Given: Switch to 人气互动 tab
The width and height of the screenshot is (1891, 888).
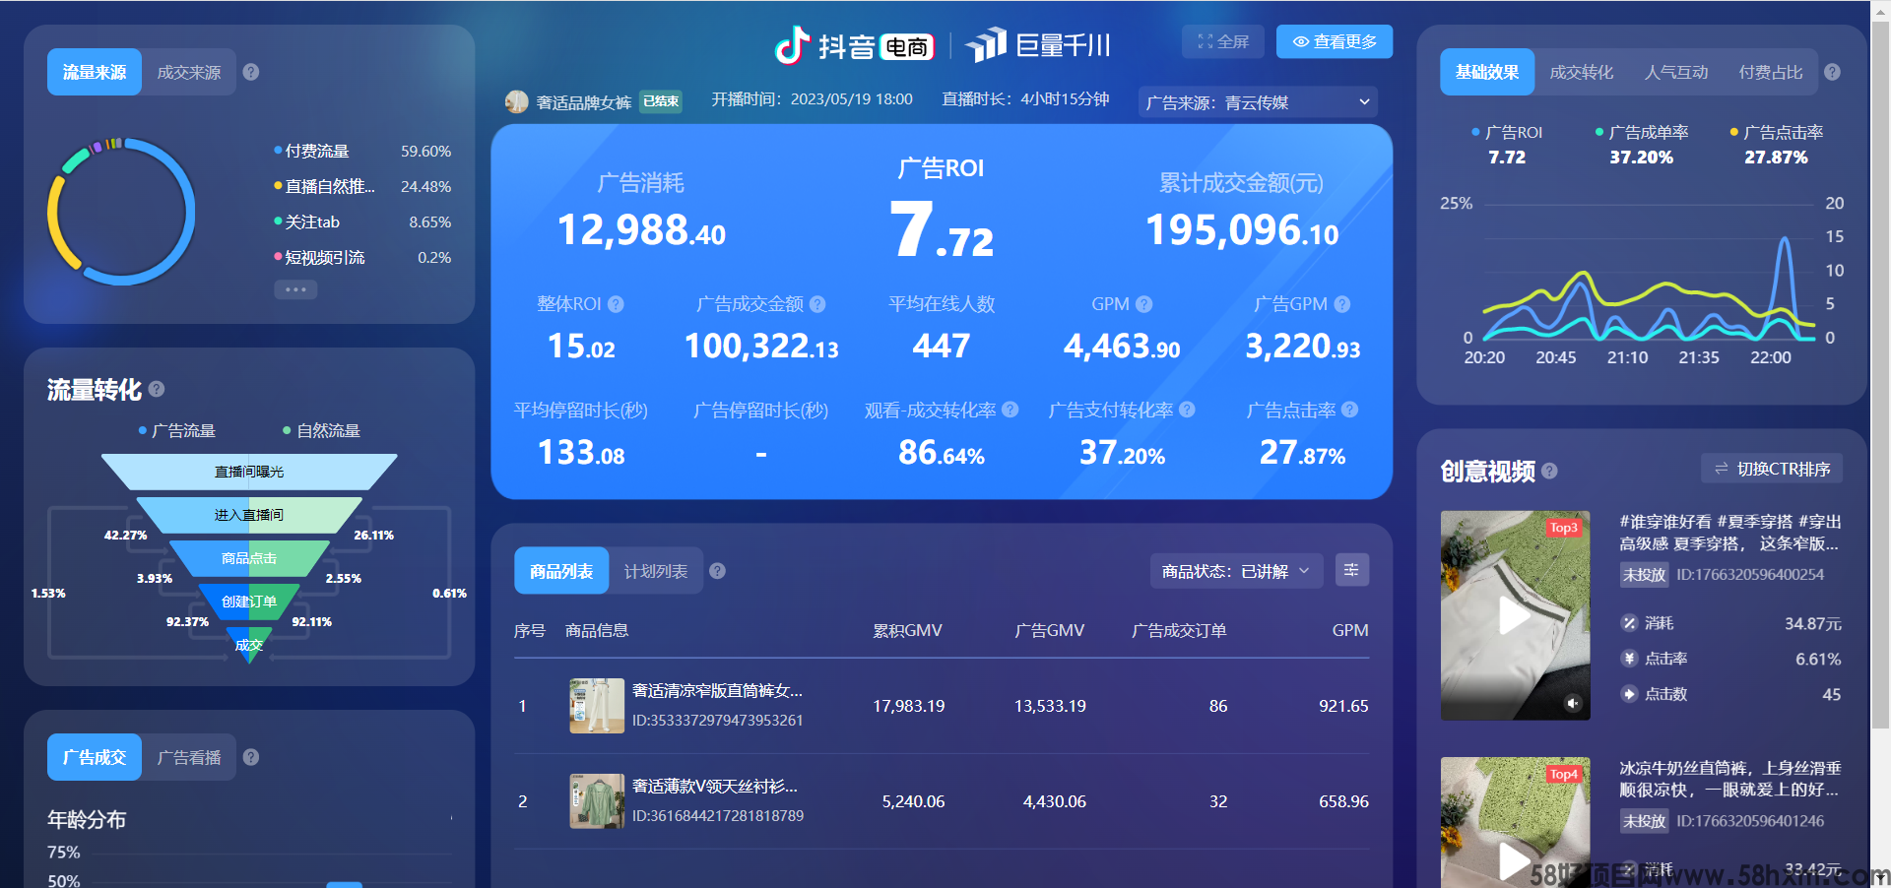Looking at the screenshot, I should point(1676,72).
